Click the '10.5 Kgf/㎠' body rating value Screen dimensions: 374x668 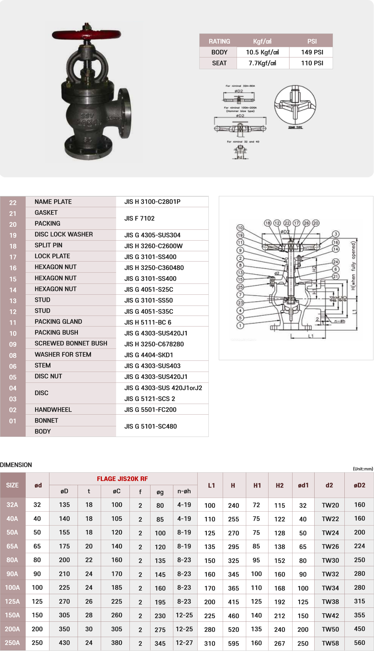(263, 52)
